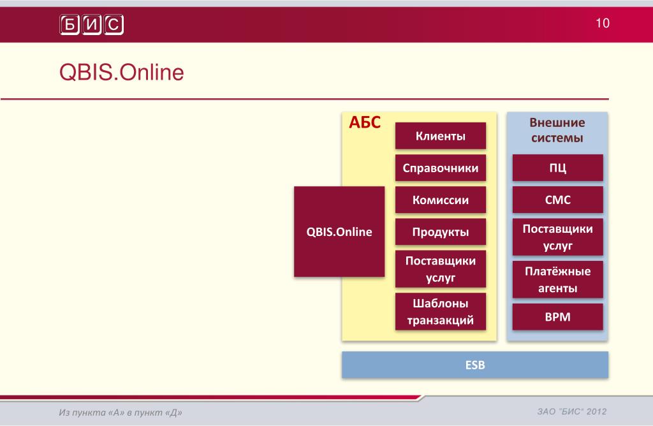Click footer text Из пункта «А» в пункт «Д»

pos(121,412)
